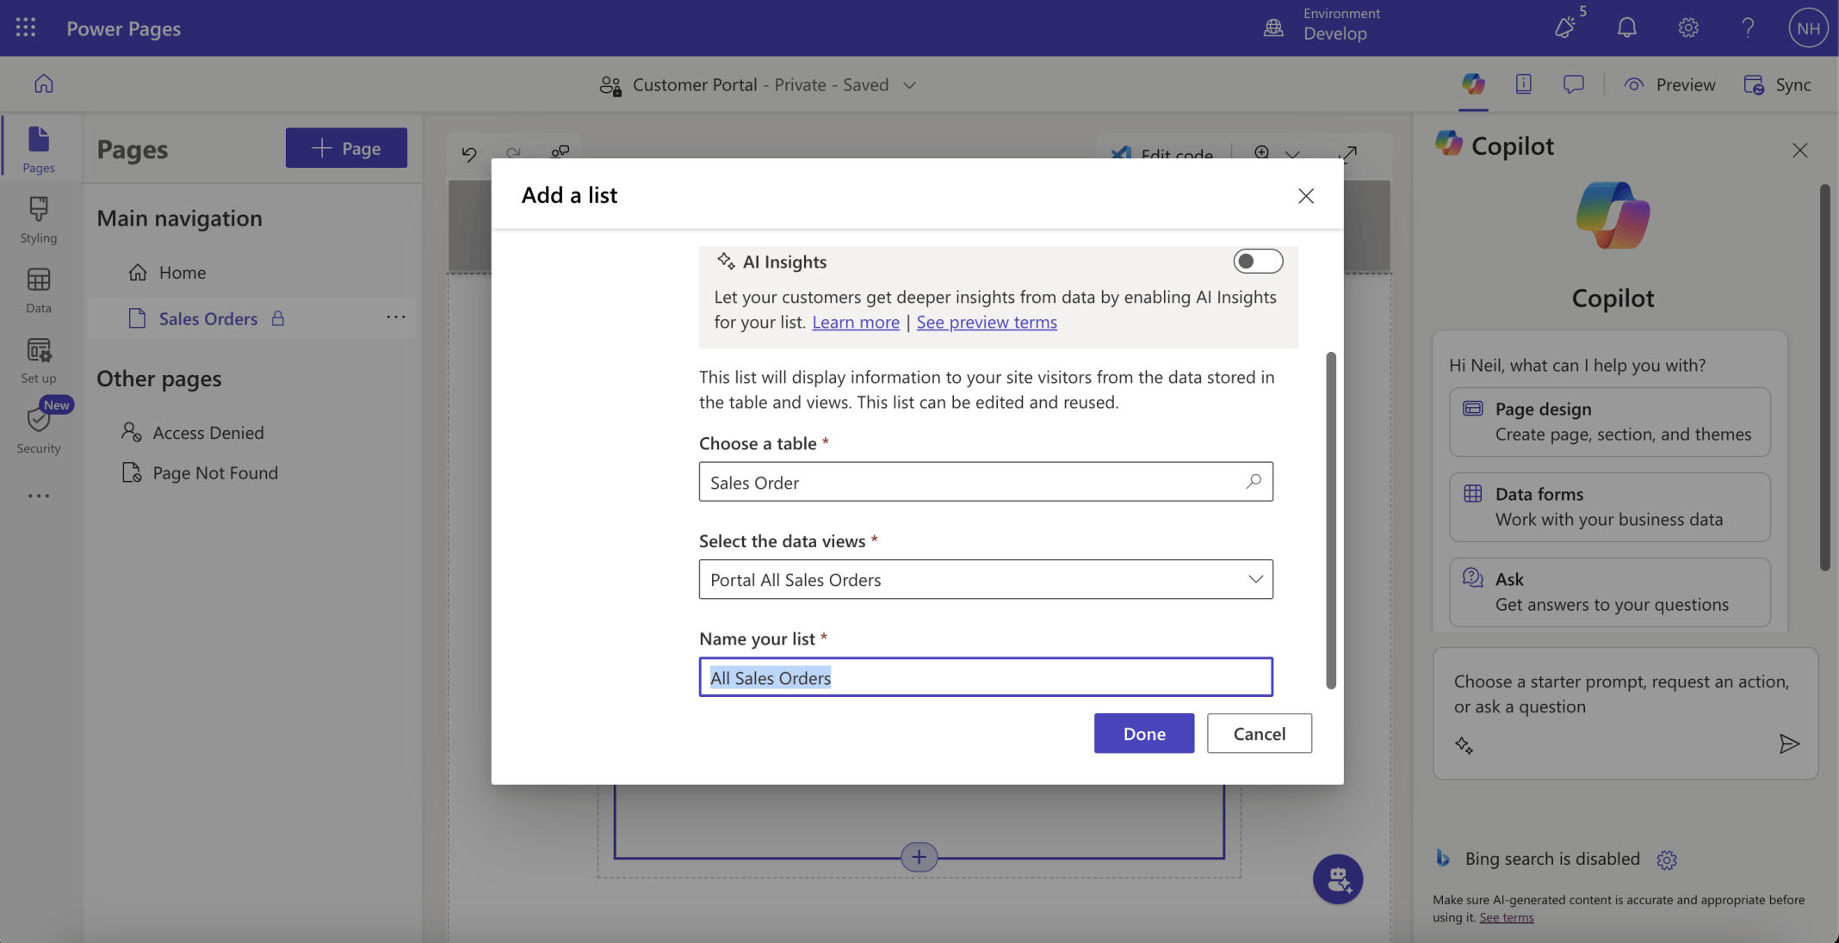This screenshot has height=943, width=1839.
Task: Click the notifications bell icon
Action: [x=1626, y=28]
